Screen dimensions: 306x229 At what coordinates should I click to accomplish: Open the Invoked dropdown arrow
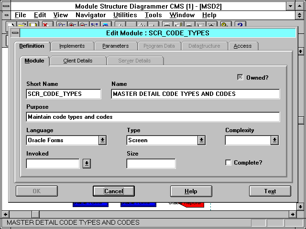tap(86, 164)
